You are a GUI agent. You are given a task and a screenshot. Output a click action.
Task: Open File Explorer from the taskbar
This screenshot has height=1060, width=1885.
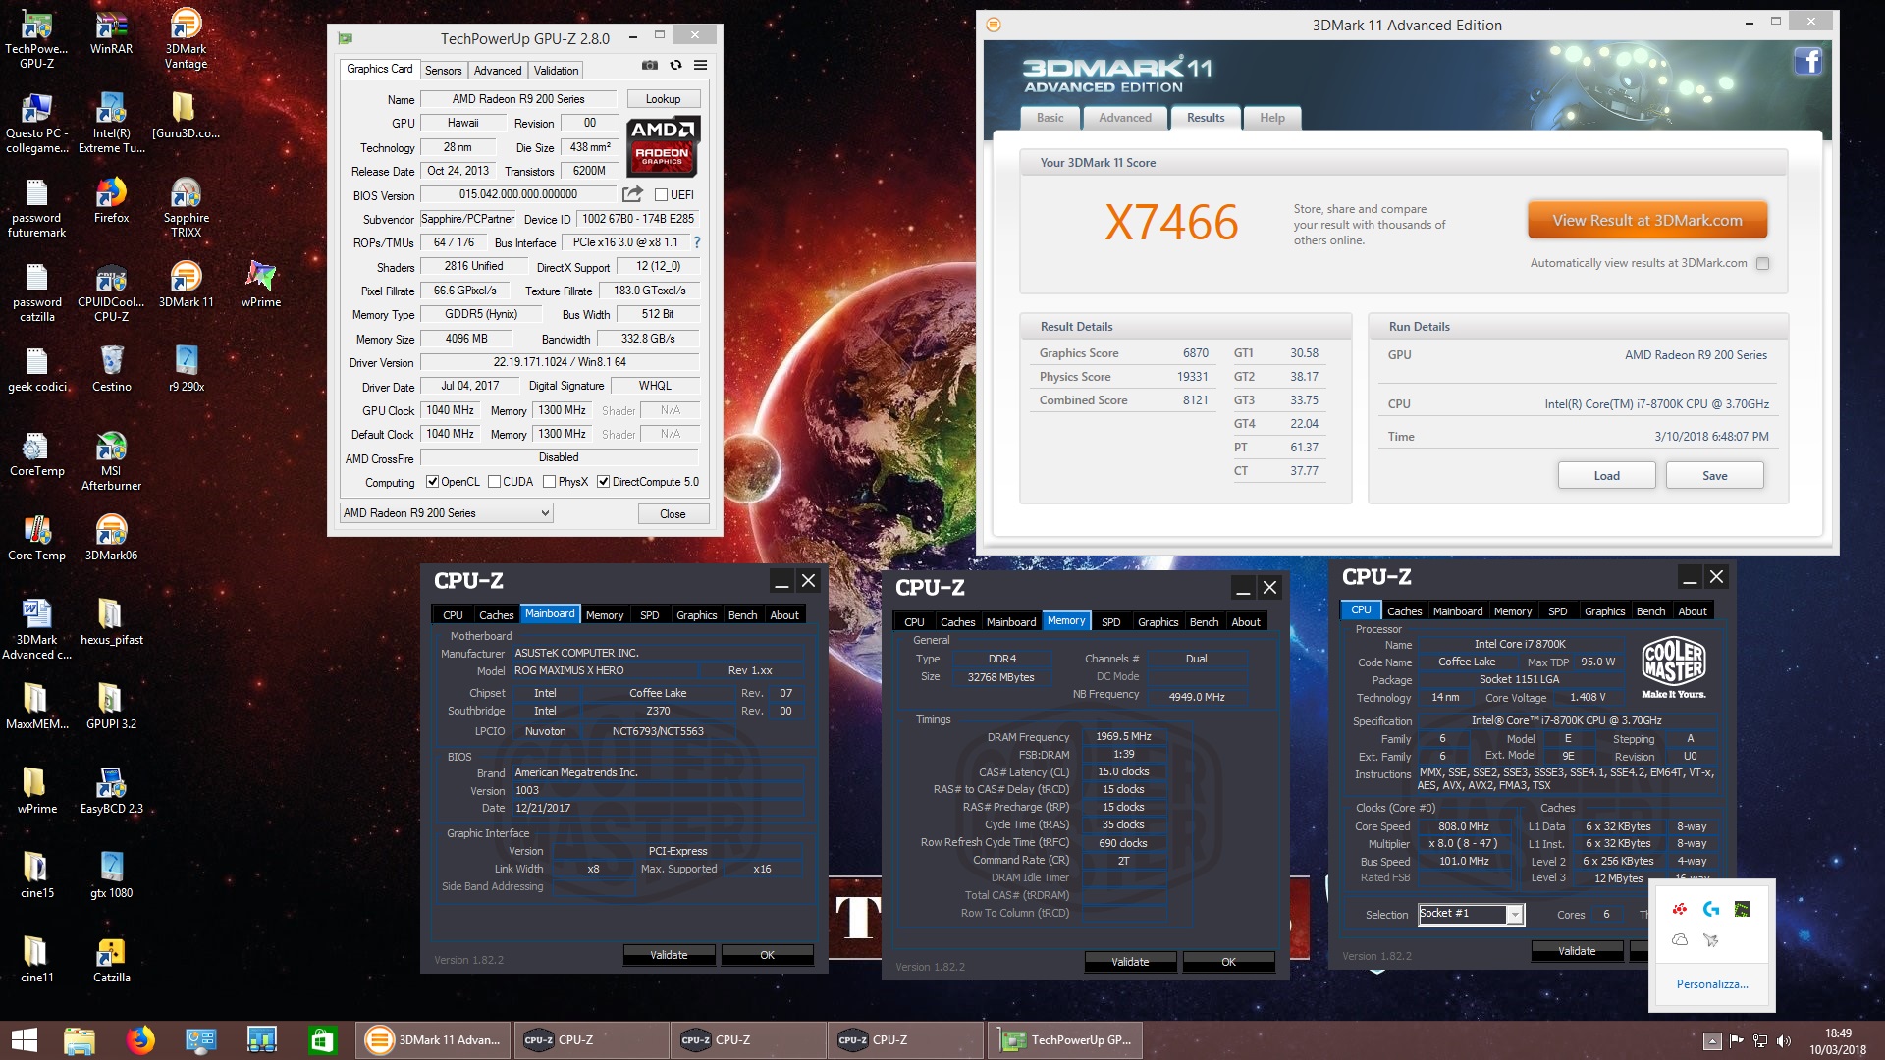pyautogui.click(x=80, y=1040)
